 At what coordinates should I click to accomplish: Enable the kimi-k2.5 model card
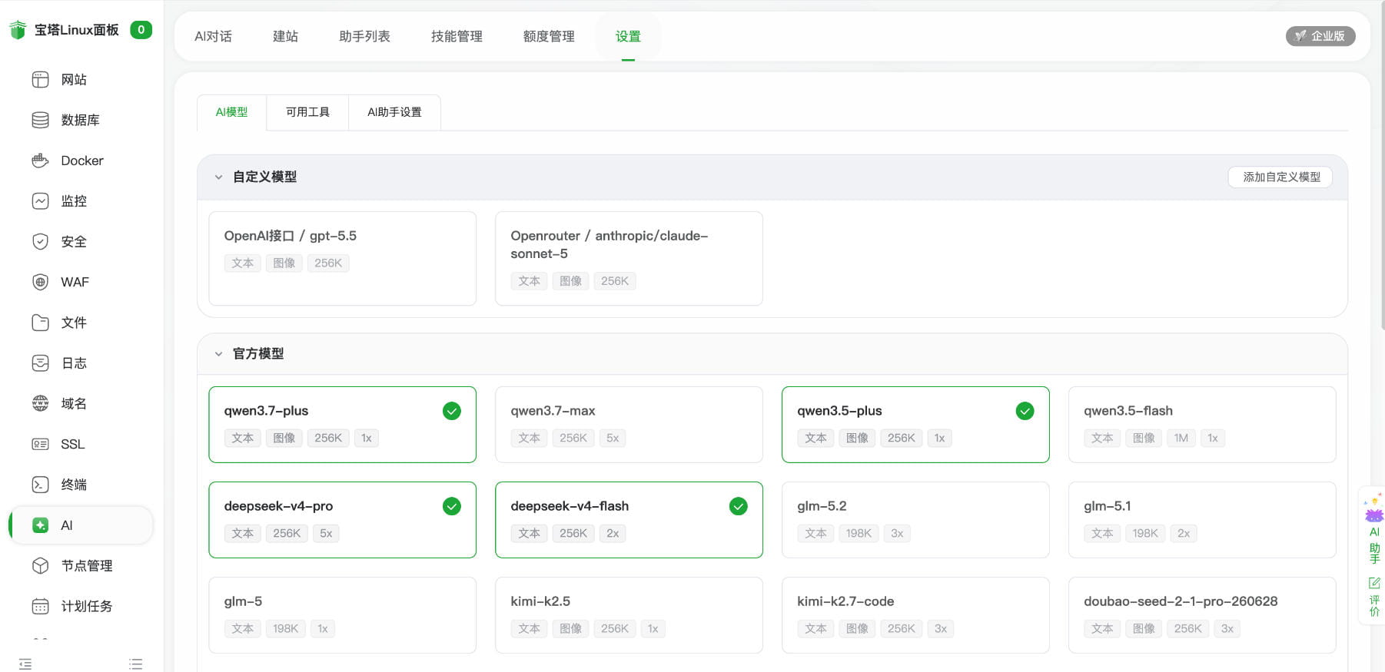click(x=629, y=615)
